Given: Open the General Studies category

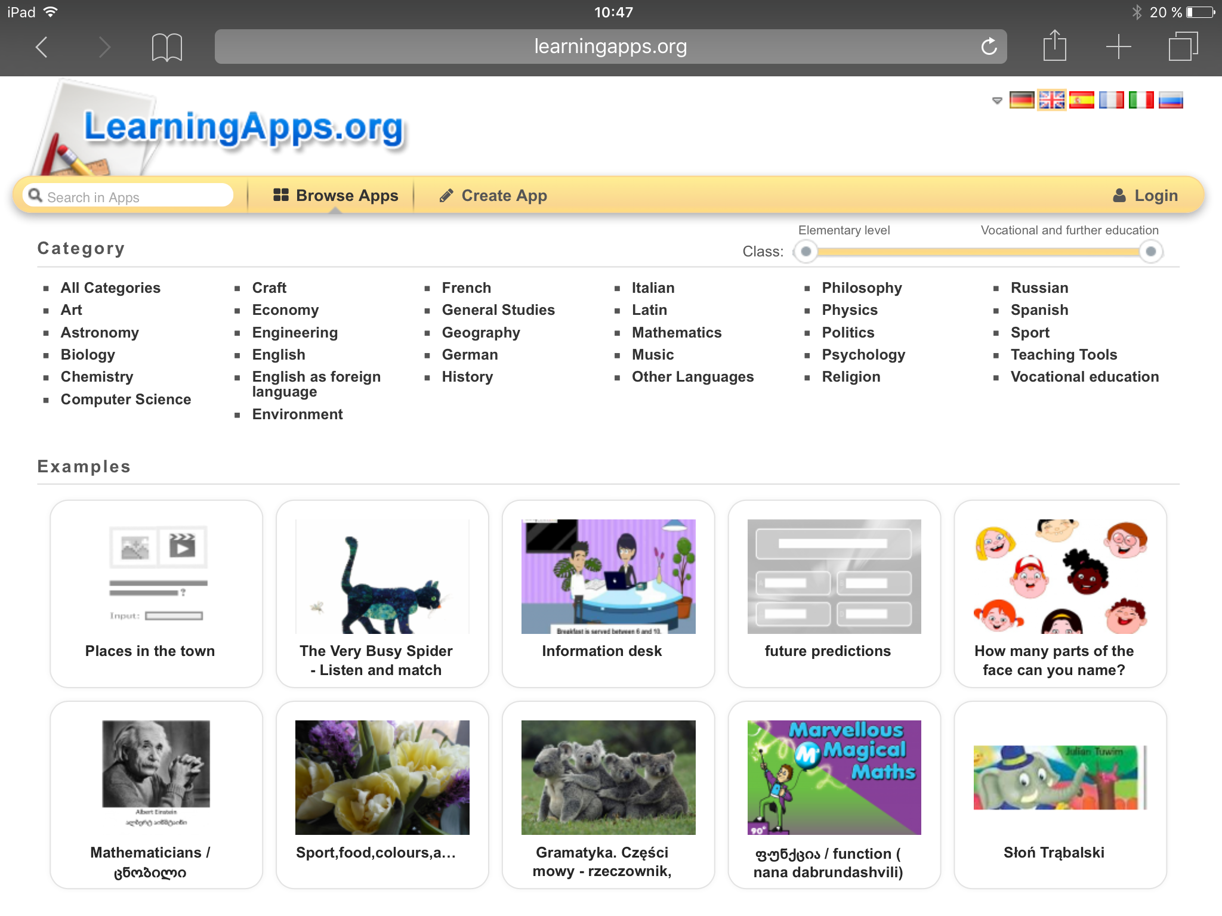Looking at the screenshot, I should 498,310.
